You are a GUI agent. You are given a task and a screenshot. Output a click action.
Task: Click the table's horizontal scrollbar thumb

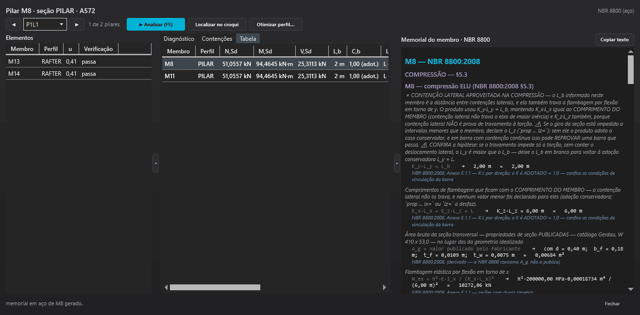pos(215,287)
